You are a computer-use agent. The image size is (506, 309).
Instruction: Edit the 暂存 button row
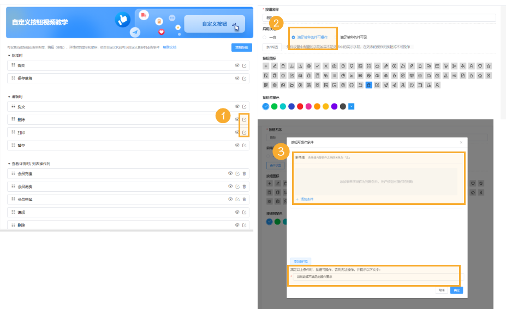(245, 146)
